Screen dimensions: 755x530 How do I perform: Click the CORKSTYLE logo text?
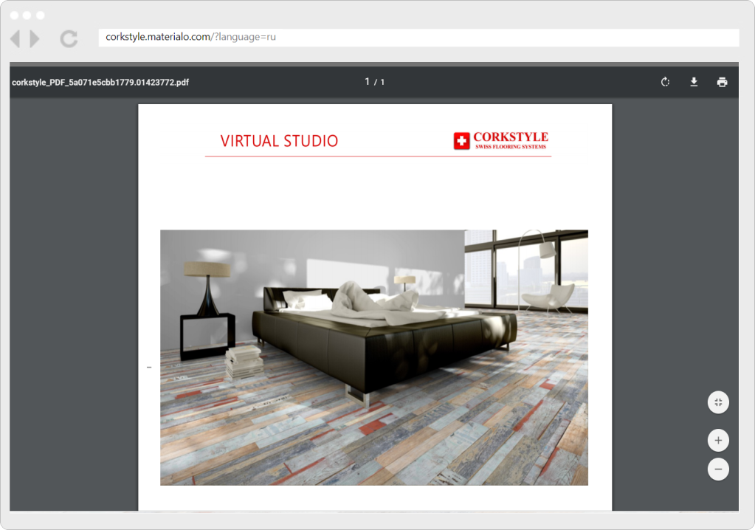click(x=510, y=137)
